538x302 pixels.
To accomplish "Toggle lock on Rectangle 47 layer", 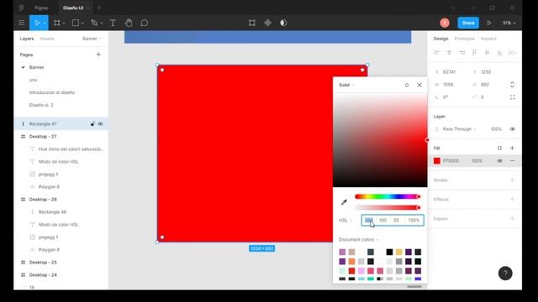I will [x=92, y=124].
